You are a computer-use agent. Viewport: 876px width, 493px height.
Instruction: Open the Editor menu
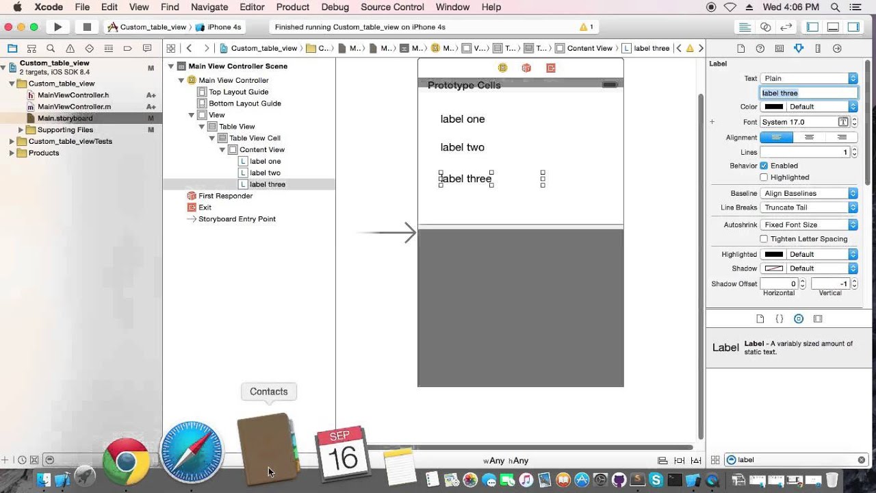pos(252,7)
